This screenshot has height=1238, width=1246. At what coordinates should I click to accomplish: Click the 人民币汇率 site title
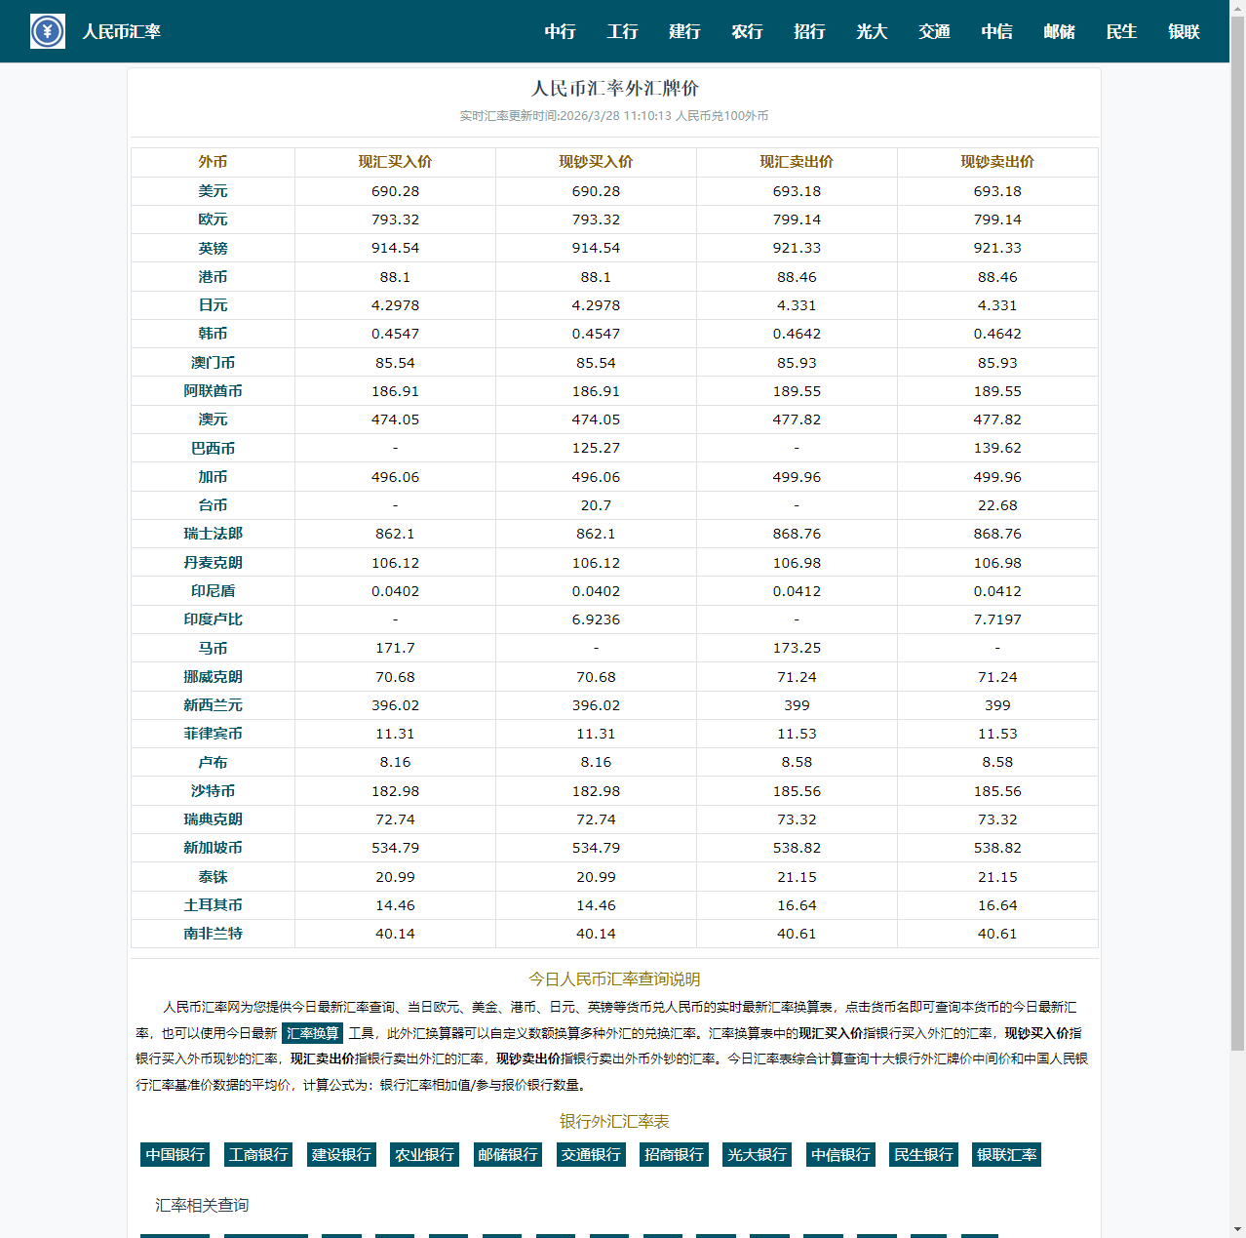tap(121, 31)
